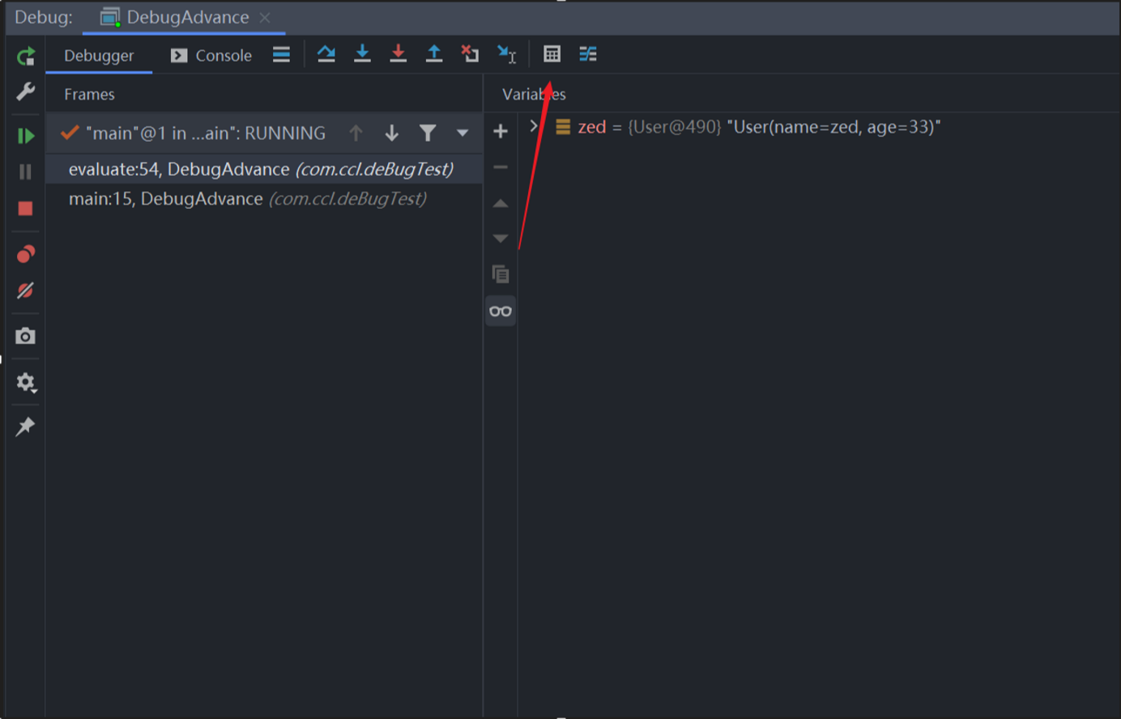Viewport: 1121px width, 719px height.
Task: Resume program with the green play icon
Action: 26,136
